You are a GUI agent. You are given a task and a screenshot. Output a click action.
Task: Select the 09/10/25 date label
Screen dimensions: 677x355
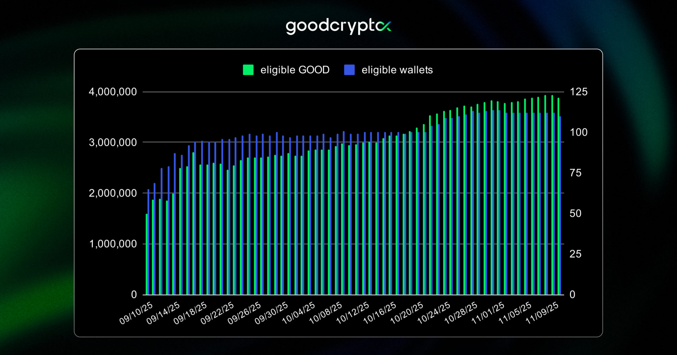[x=136, y=313]
